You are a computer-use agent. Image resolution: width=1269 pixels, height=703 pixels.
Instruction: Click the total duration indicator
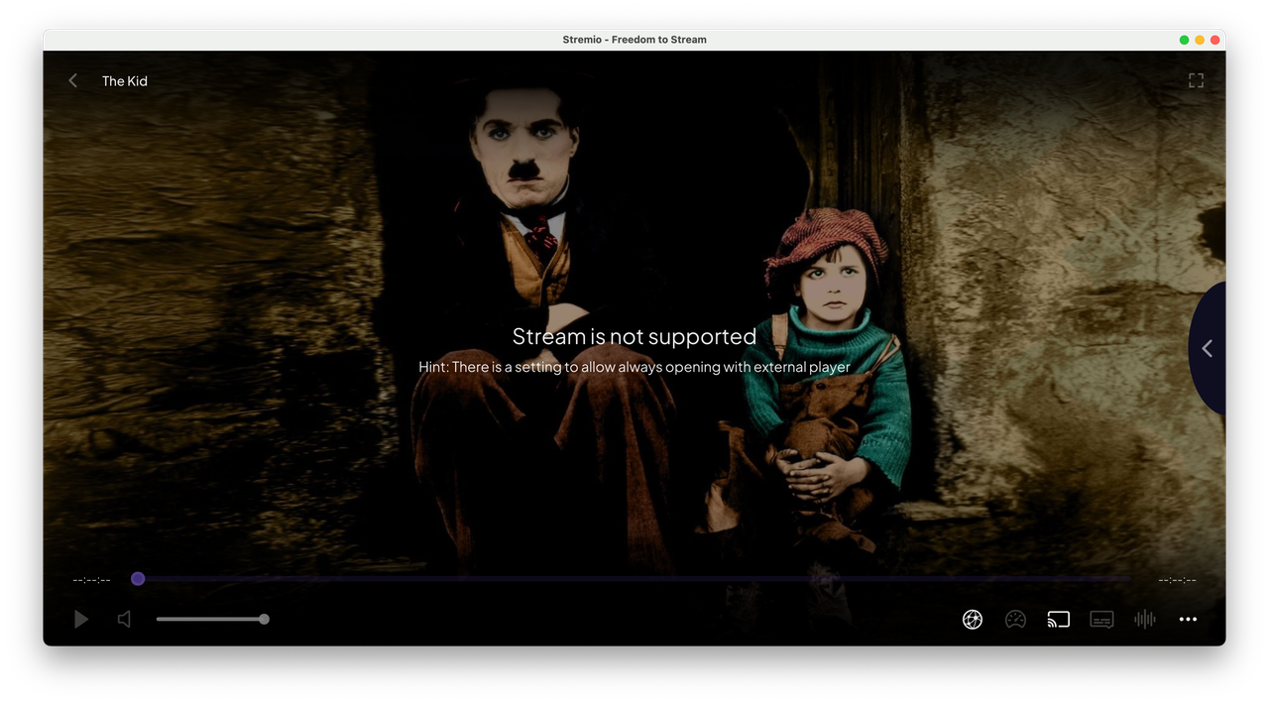(1177, 580)
